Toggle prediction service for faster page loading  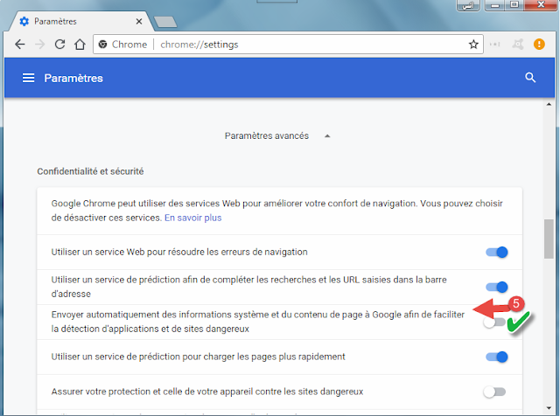pos(496,357)
